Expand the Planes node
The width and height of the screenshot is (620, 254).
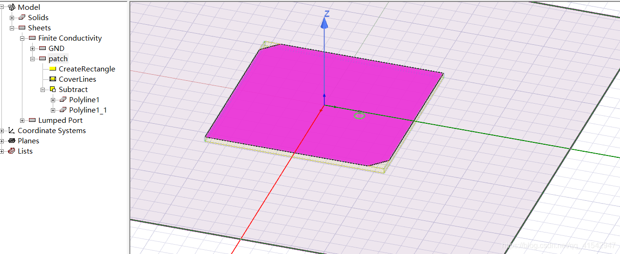(2, 141)
